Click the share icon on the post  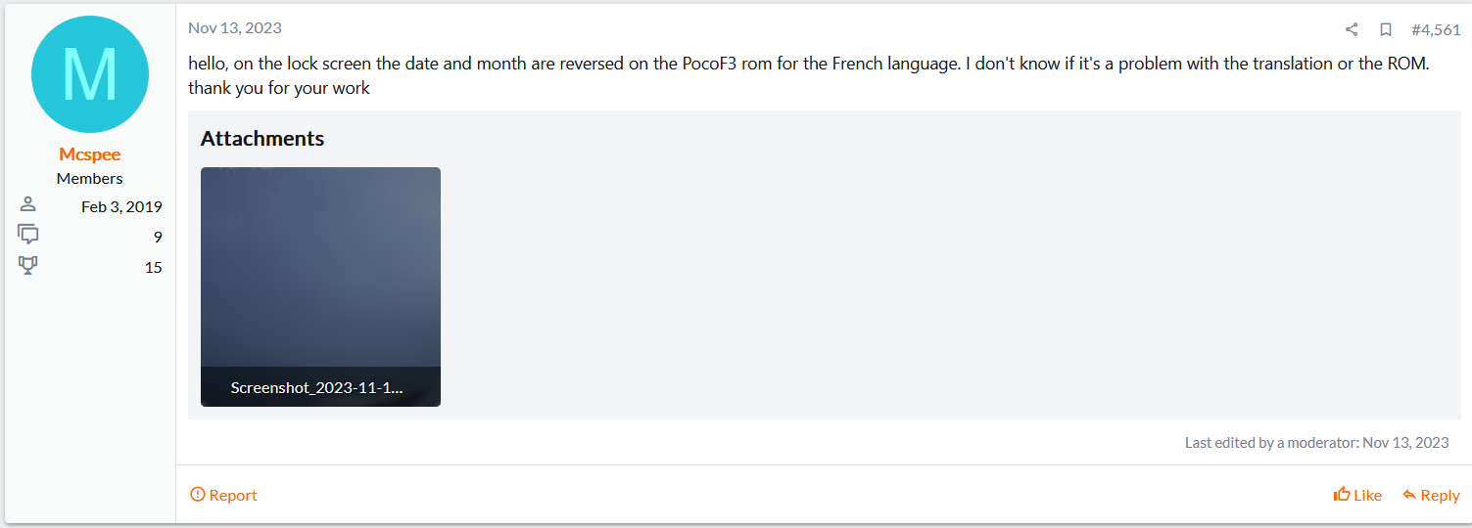(x=1352, y=30)
